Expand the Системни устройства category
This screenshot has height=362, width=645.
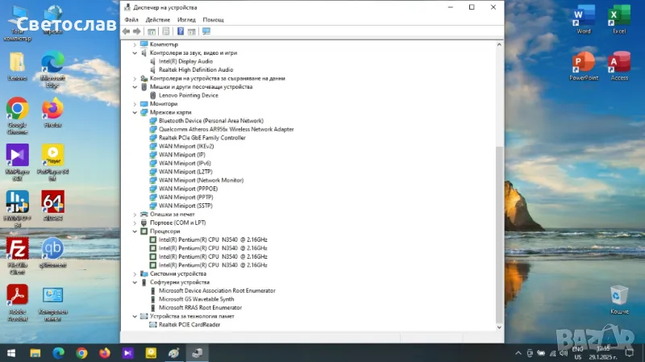(x=135, y=274)
